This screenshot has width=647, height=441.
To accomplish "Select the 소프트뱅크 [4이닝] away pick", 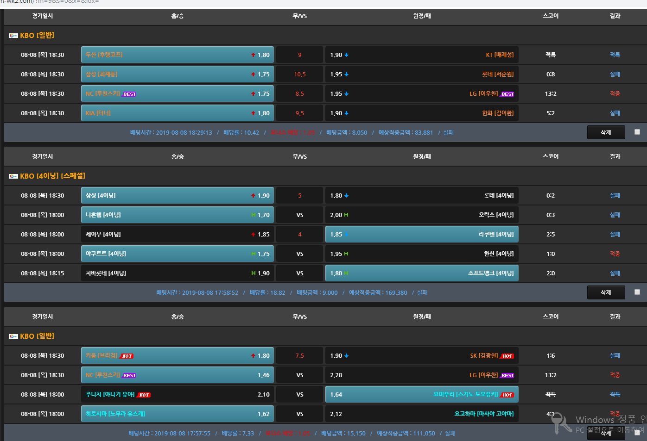I will coord(422,273).
